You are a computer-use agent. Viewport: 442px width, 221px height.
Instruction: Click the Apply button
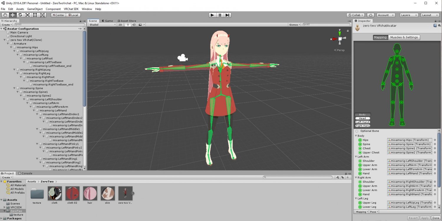click(x=425, y=218)
